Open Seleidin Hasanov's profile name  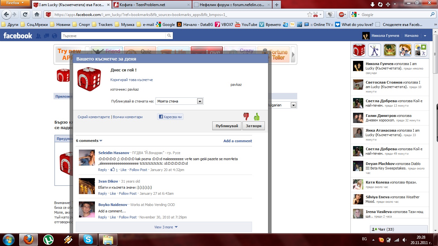[114, 153]
